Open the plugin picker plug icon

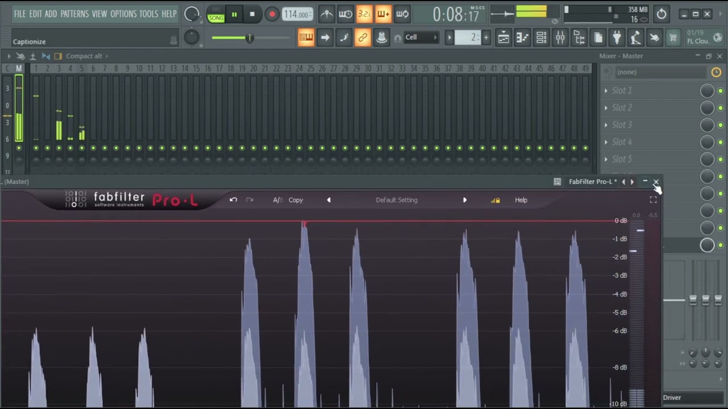pos(617,38)
